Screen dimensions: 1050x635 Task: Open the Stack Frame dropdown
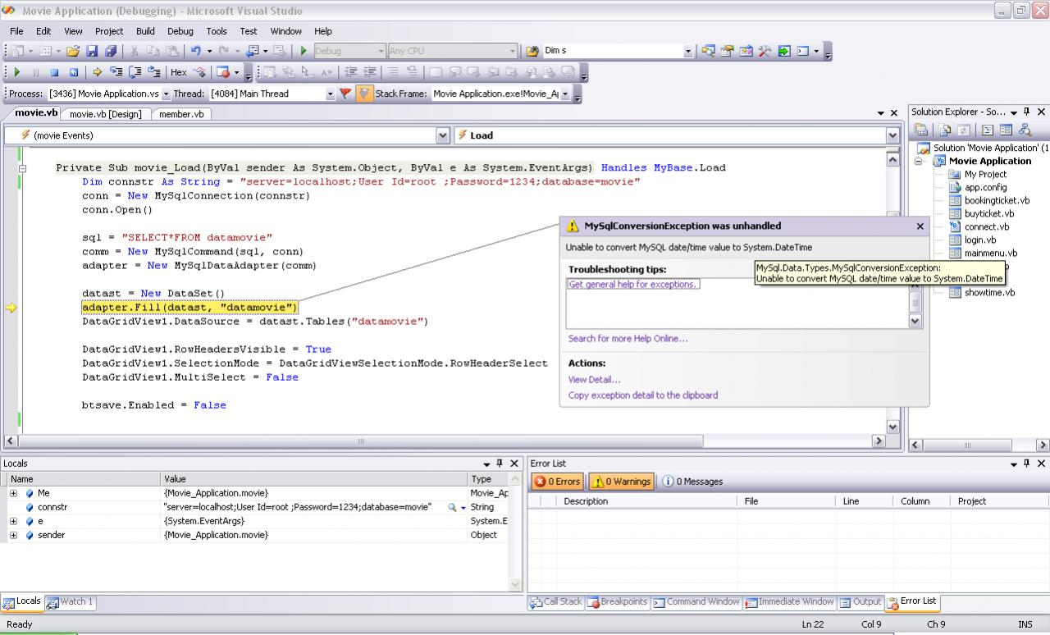pyautogui.click(x=565, y=94)
